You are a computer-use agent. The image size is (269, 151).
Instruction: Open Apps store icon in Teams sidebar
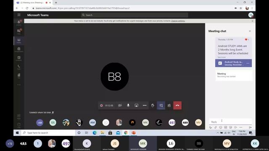[x=19, y=117]
